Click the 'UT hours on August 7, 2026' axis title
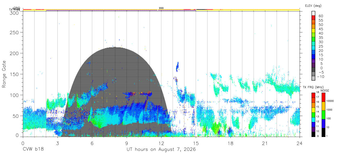337x155 pixels. pos(161,150)
